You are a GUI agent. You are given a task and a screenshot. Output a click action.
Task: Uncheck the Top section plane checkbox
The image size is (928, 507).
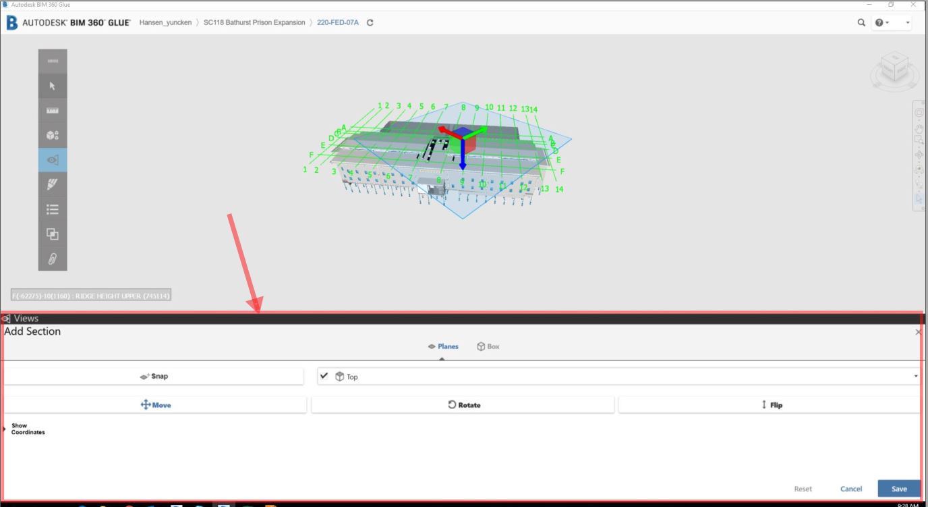coord(326,376)
